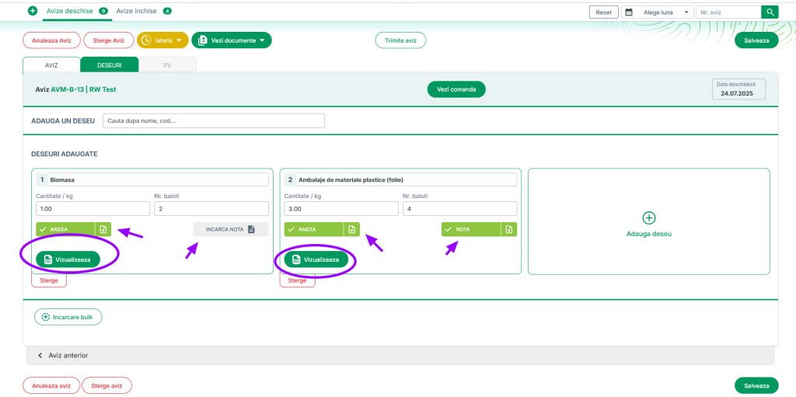Switch to the AVIZ tab

[x=51, y=65]
